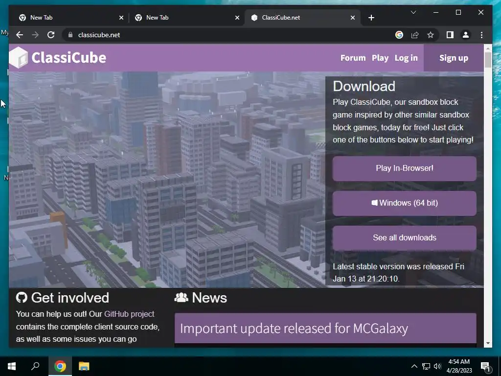Viewport: 501px width, 376px height.
Task: Click the share page icon
Action: (x=415, y=35)
